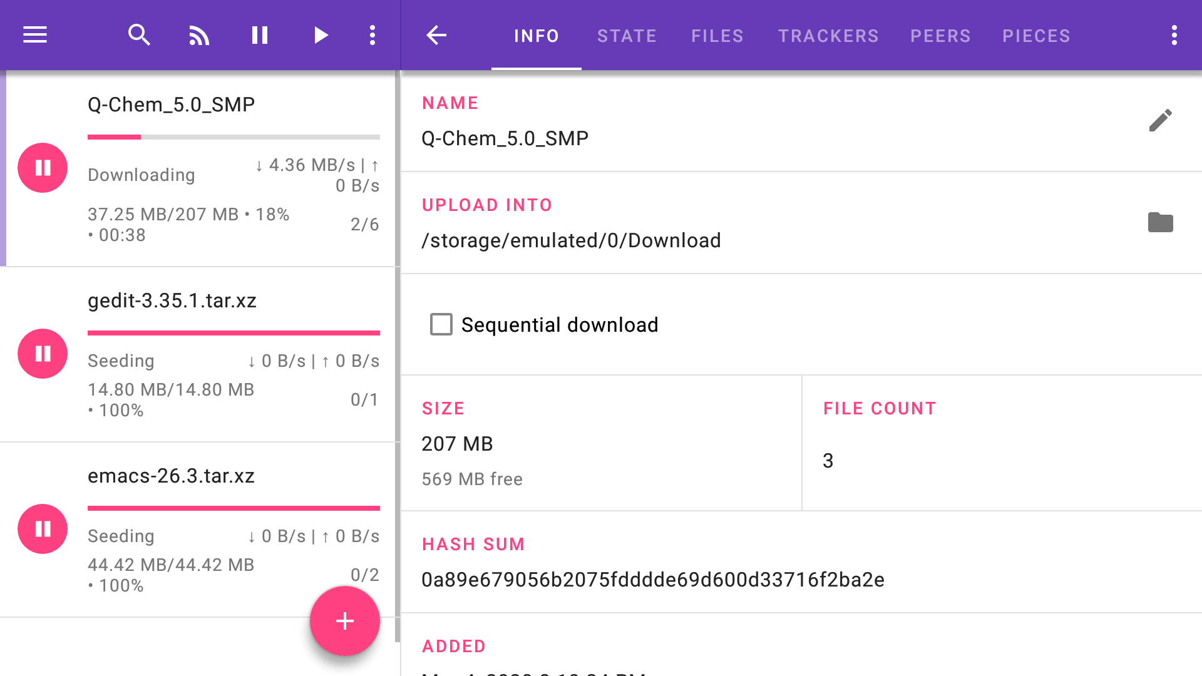This screenshot has height=676, width=1202.
Task: Open the RSS feeds icon
Action: (199, 35)
